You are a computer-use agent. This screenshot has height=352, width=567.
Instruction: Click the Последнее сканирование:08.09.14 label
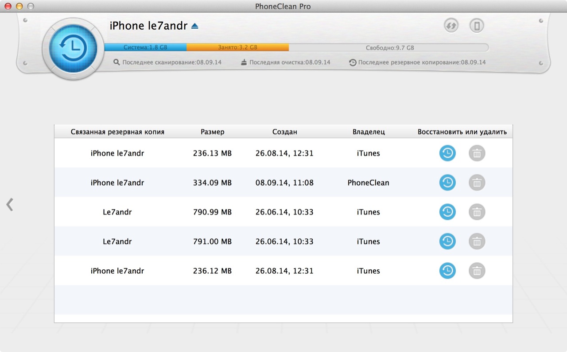click(x=172, y=62)
